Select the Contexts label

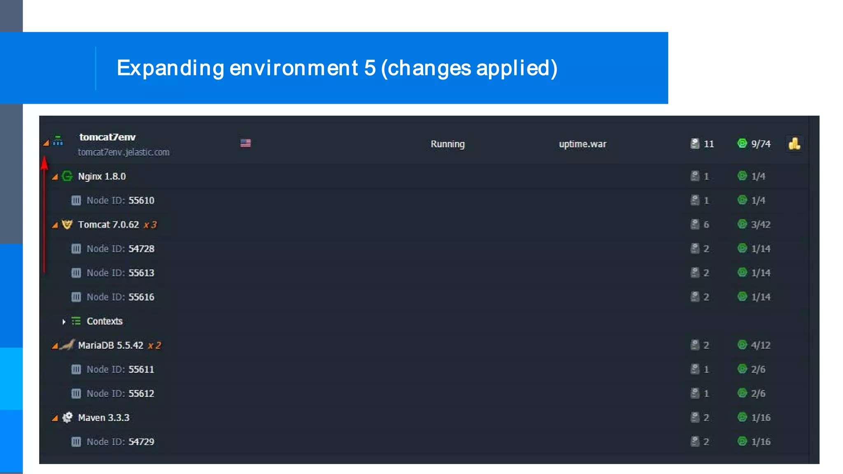tap(105, 321)
